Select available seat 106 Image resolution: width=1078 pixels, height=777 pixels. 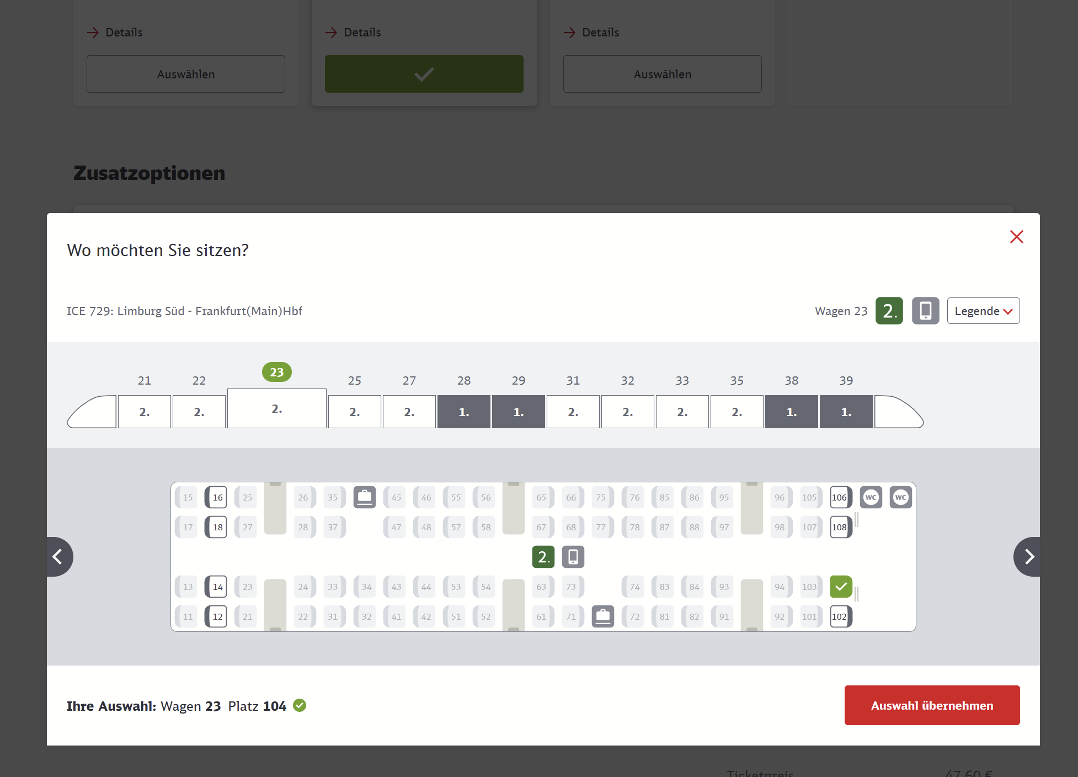(841, 497)
